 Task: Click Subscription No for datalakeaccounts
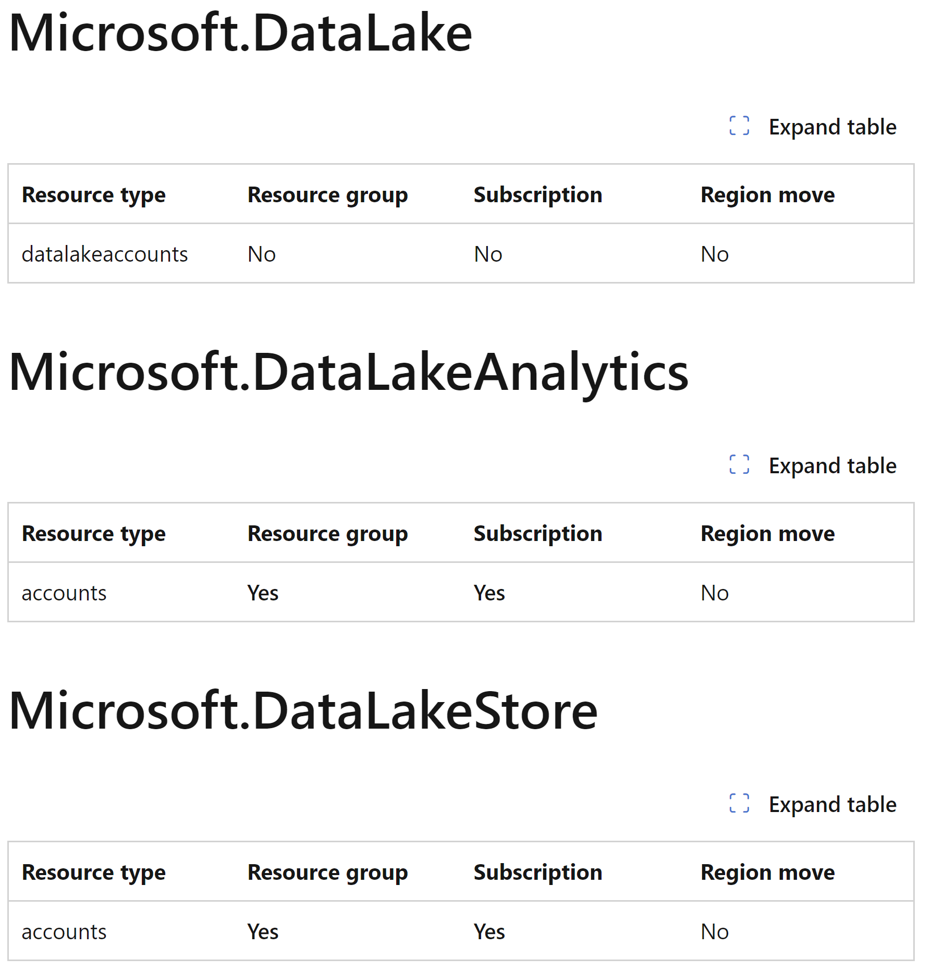pyautogui.click(x=488, y=254)
